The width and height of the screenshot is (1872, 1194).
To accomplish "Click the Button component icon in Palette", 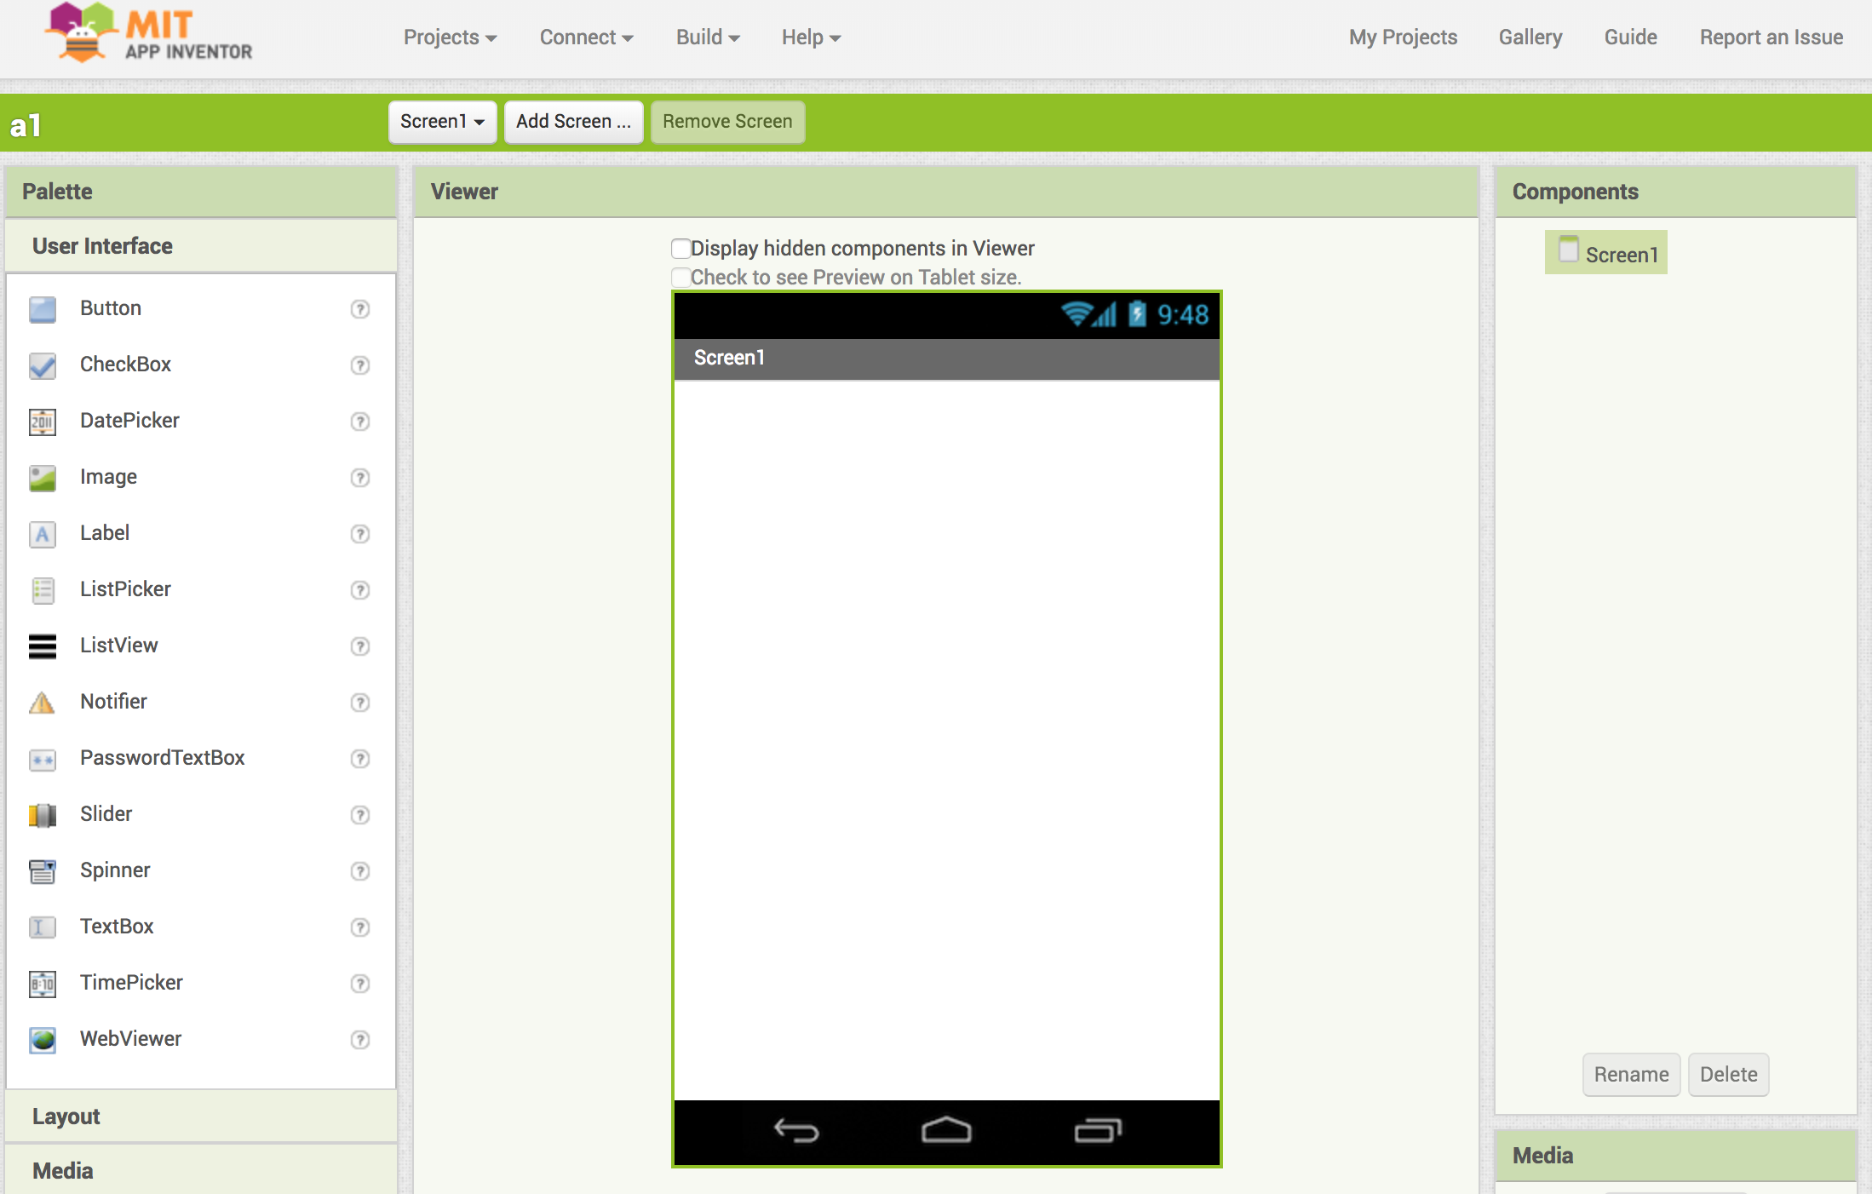I will click(x=43, y=309).
